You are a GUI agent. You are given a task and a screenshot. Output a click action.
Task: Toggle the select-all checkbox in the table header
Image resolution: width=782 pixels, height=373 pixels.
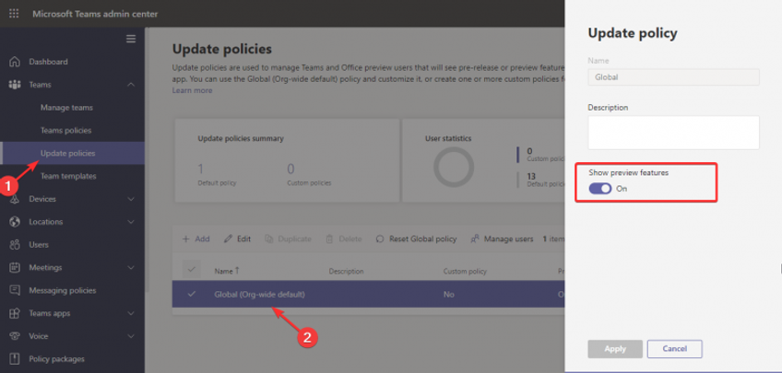[x=192, y=270]
